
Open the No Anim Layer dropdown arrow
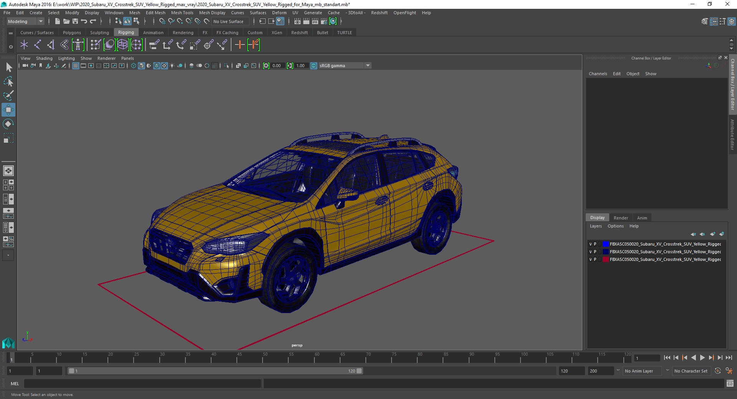coord(618,371)
